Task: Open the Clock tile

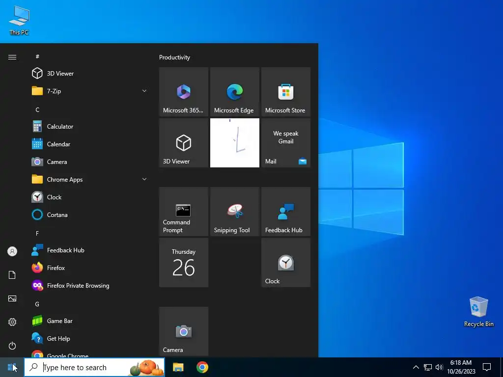Action: click(286, 263)
